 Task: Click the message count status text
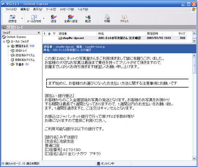click(20, 164)
